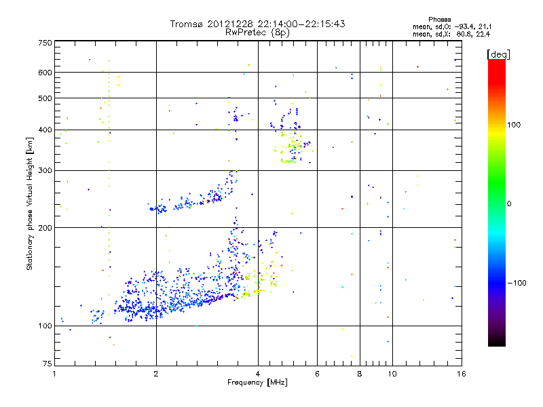Click the '400' y-axis tick label
The height and width of the screenshot is (407, 543).
[x=45, y=130]
